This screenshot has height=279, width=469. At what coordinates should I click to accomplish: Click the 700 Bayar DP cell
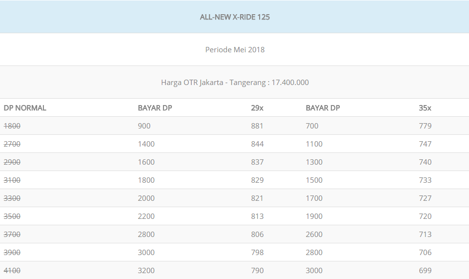tap(312, 126)
